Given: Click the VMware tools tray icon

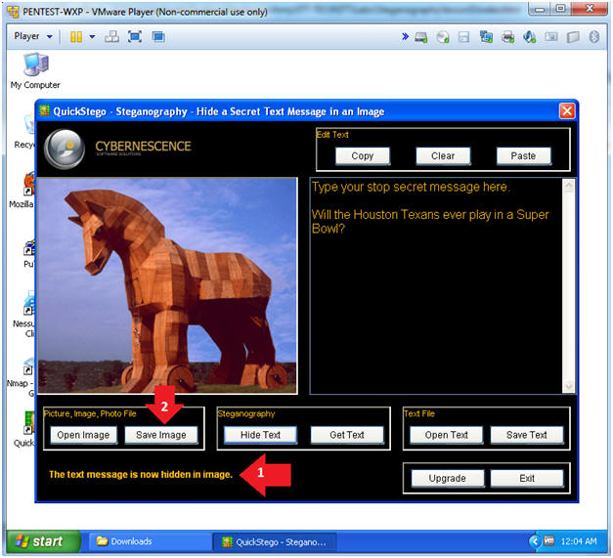Looking at the screenshot, I should click(549, 540).
